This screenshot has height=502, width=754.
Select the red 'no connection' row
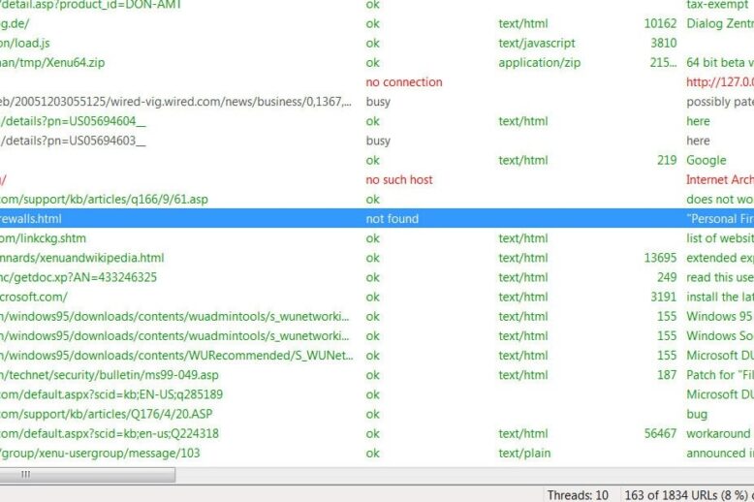click(403, 82)
